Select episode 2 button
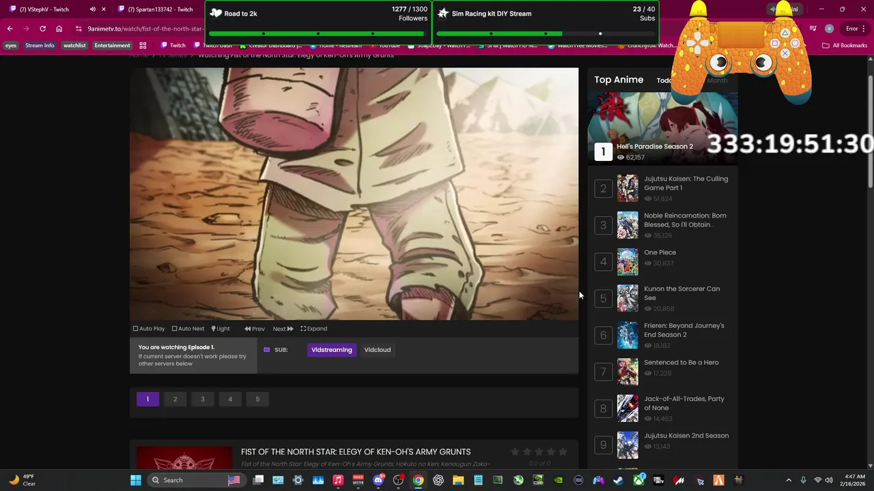This screenshot has height=491, width=874. [x=175, y=399]
